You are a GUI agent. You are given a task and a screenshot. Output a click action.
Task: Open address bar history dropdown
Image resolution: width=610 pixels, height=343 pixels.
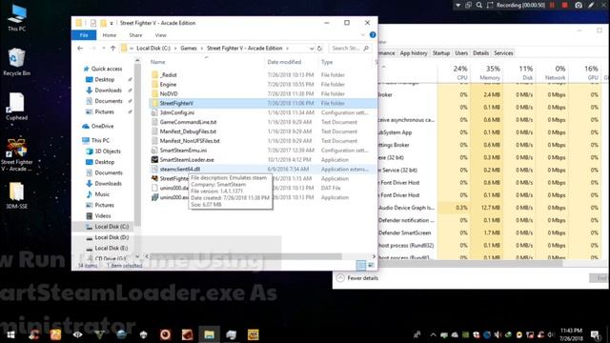click(312, 49)
